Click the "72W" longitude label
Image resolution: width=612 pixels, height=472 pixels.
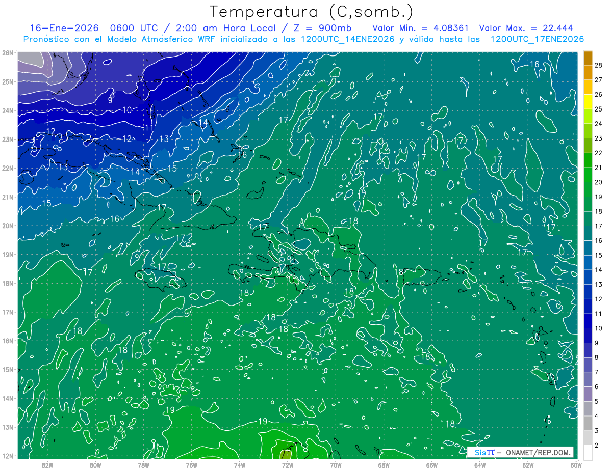tap(288, 465)
